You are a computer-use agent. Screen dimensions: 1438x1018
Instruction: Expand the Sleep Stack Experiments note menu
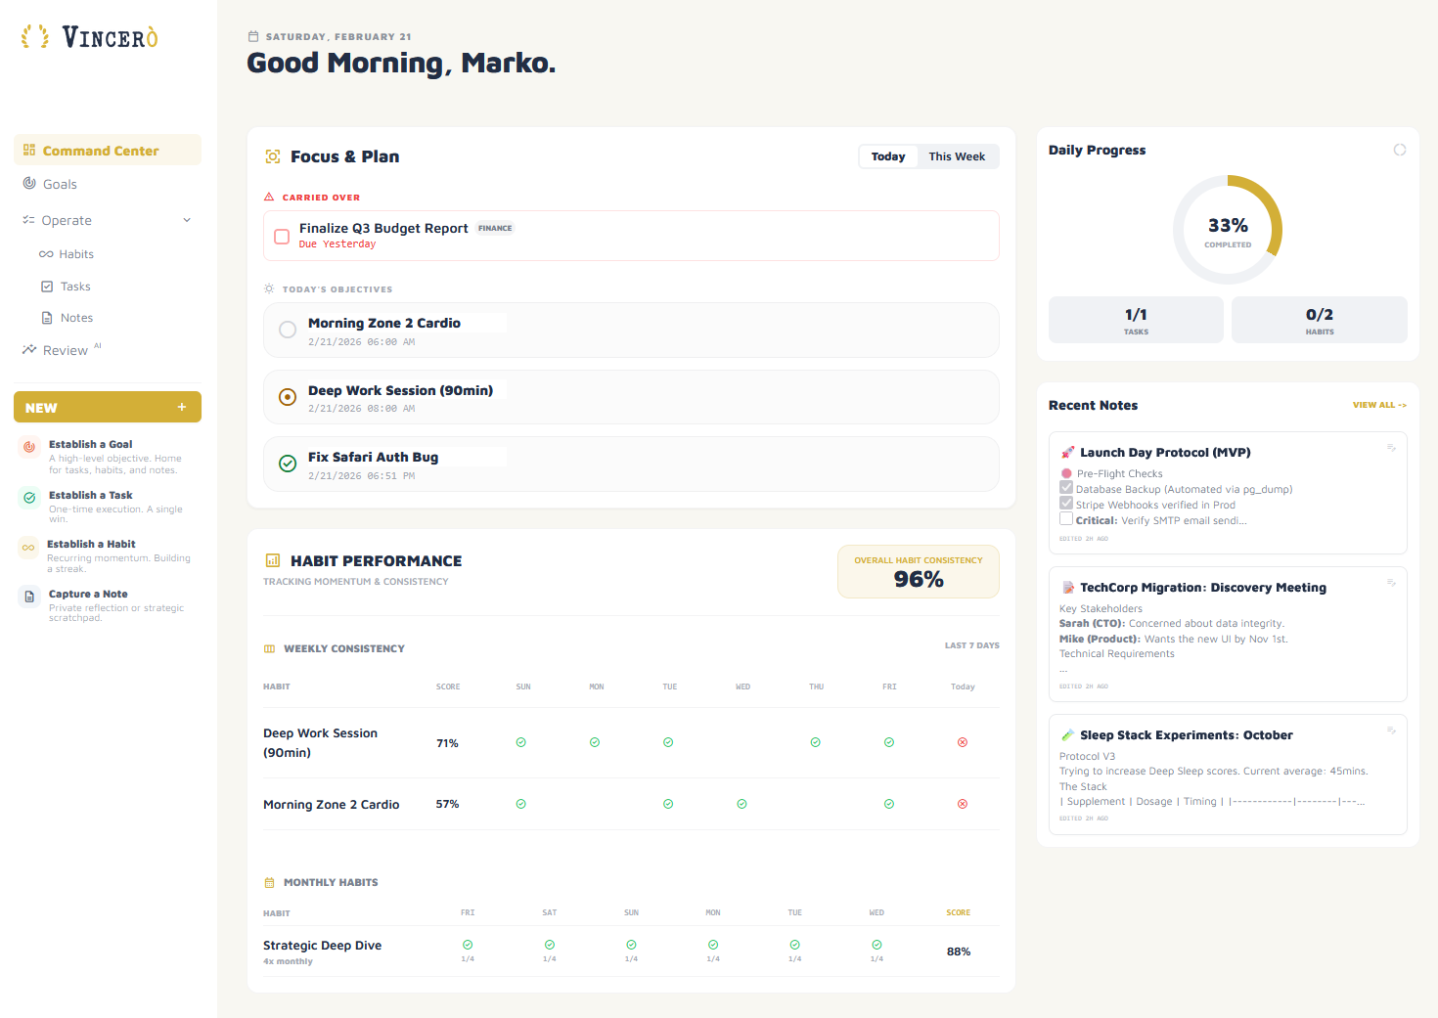point(1391,730)
